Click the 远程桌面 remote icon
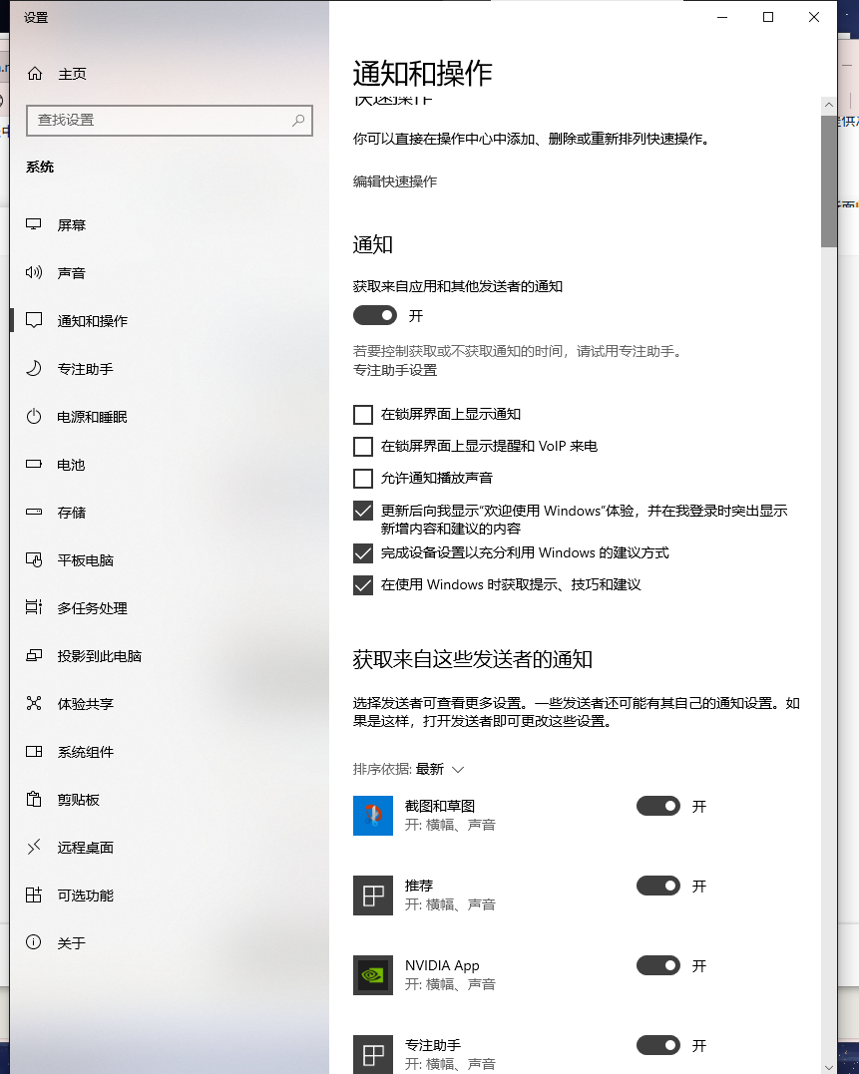The image size is (859, 1074). point(34,848)
